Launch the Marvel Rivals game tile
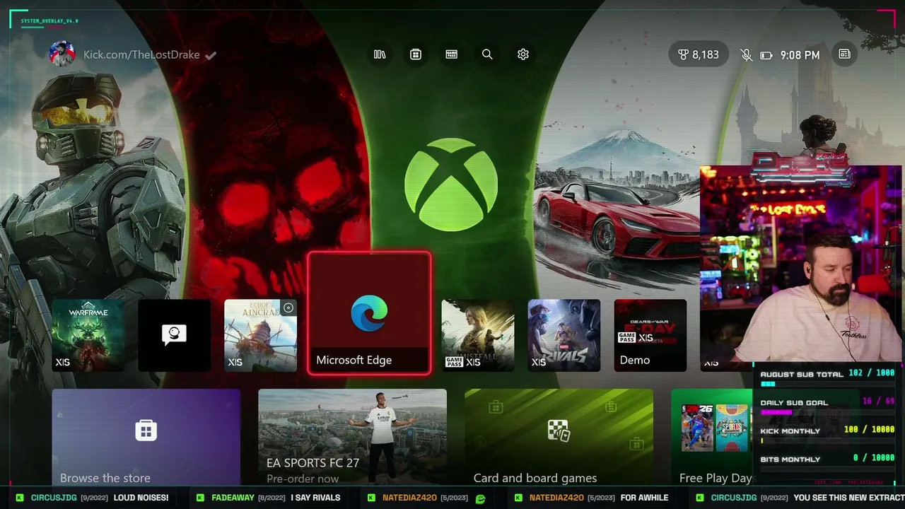 pos(564,335)
